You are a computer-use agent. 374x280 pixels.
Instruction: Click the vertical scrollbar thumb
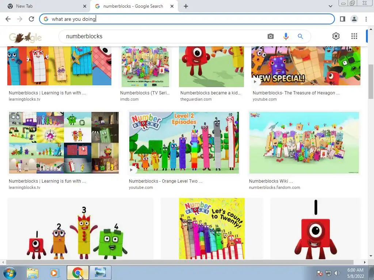(x=371, y=81)
